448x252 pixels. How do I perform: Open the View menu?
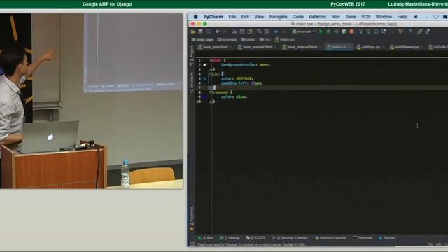259,17
